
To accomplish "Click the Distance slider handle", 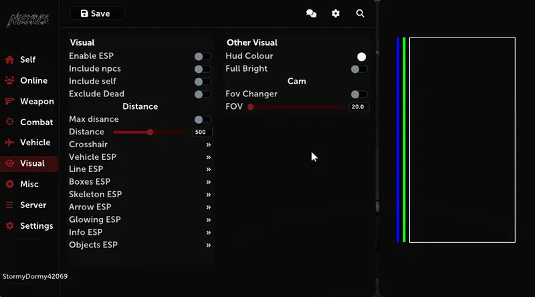I will coord(150,132).
